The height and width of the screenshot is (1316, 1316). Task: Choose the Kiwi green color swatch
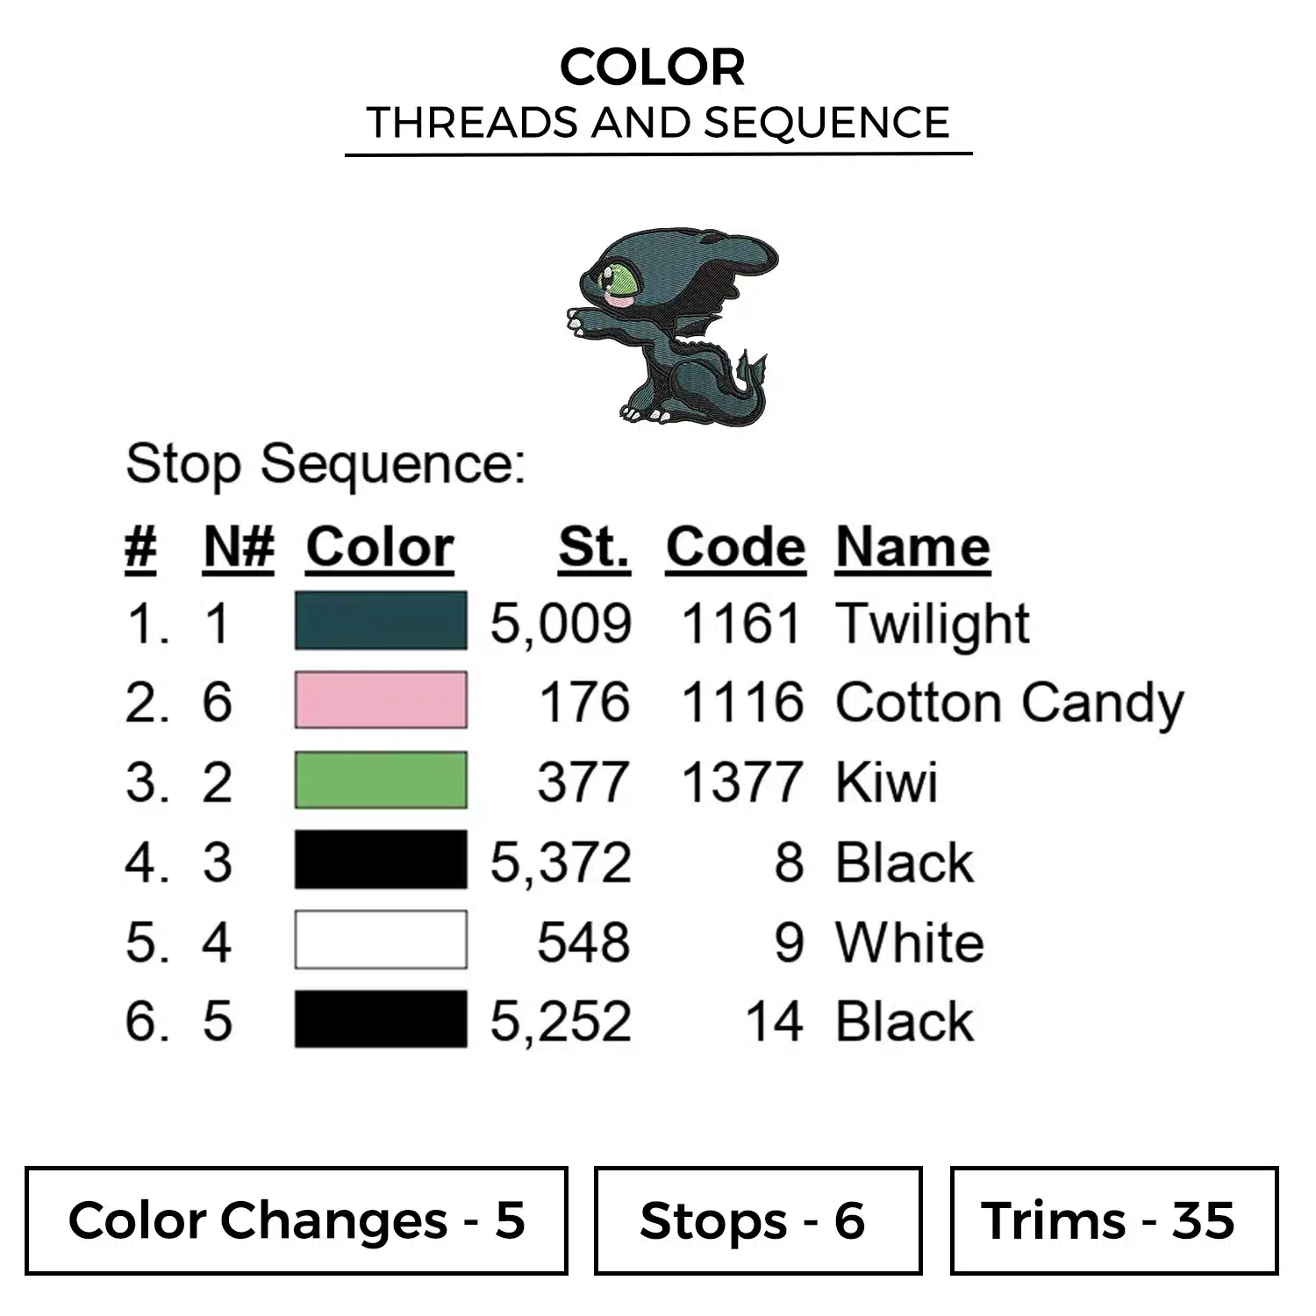pyautogui.click(x=380, y=780)
